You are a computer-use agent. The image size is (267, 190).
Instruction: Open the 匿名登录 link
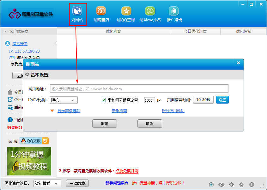pos(20,43)
